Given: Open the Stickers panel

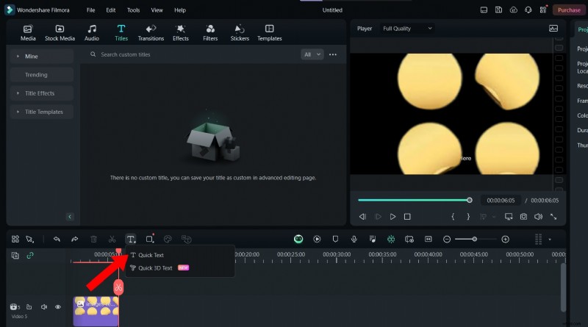Looking at the screenshot, I should pos(240,32).
